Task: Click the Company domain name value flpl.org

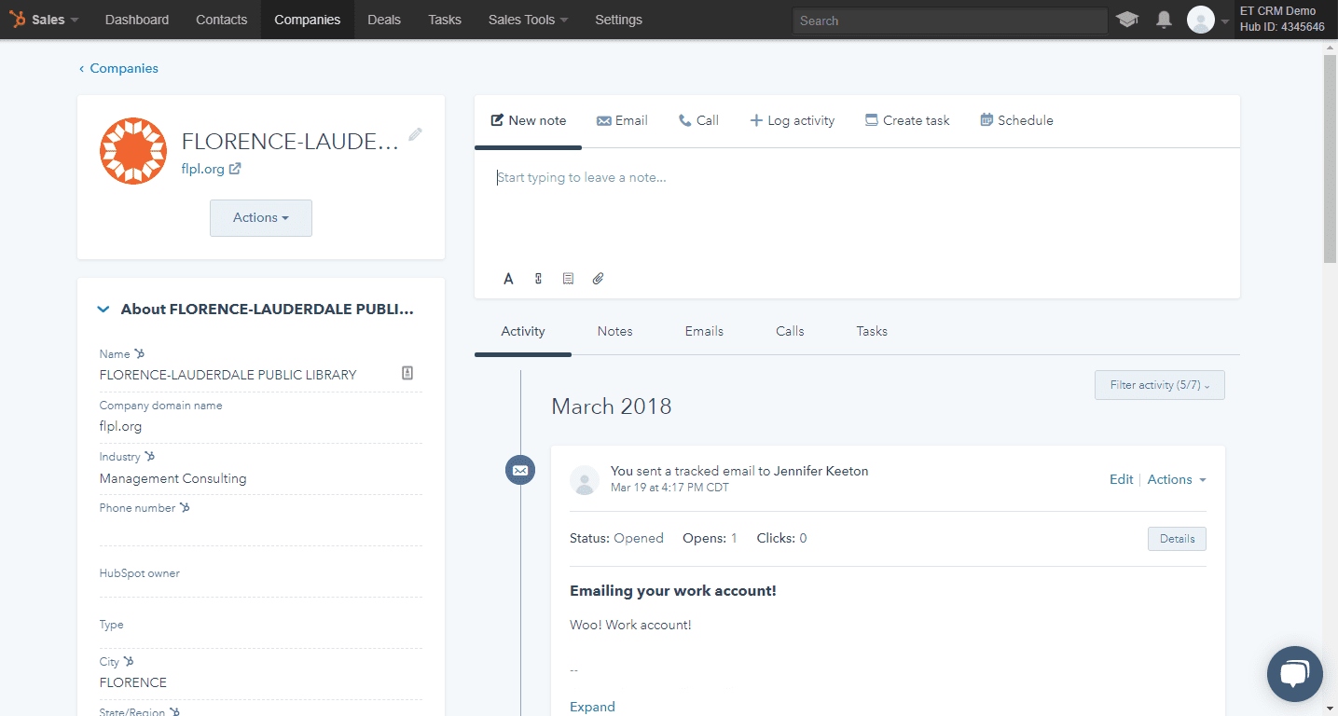Action: coord(121,426)
